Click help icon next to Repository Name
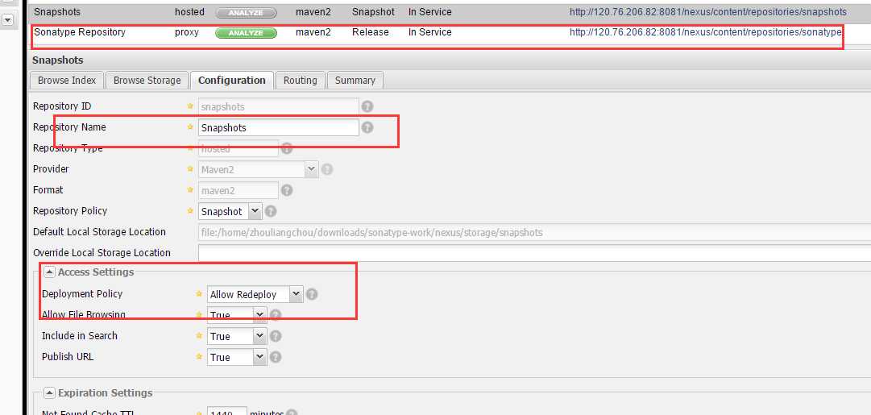 point(367,127)
